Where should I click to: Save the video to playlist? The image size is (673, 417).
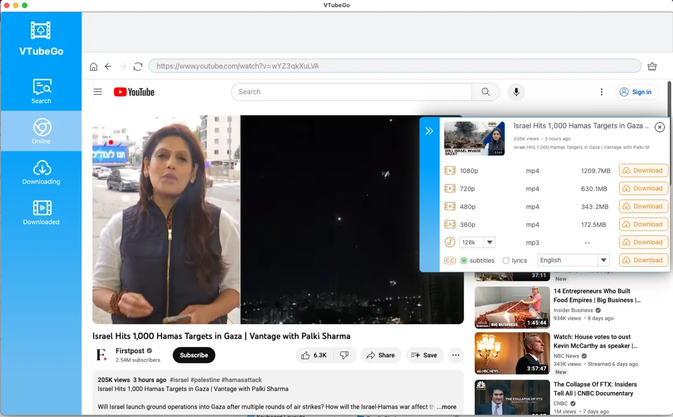coord(424,355)
